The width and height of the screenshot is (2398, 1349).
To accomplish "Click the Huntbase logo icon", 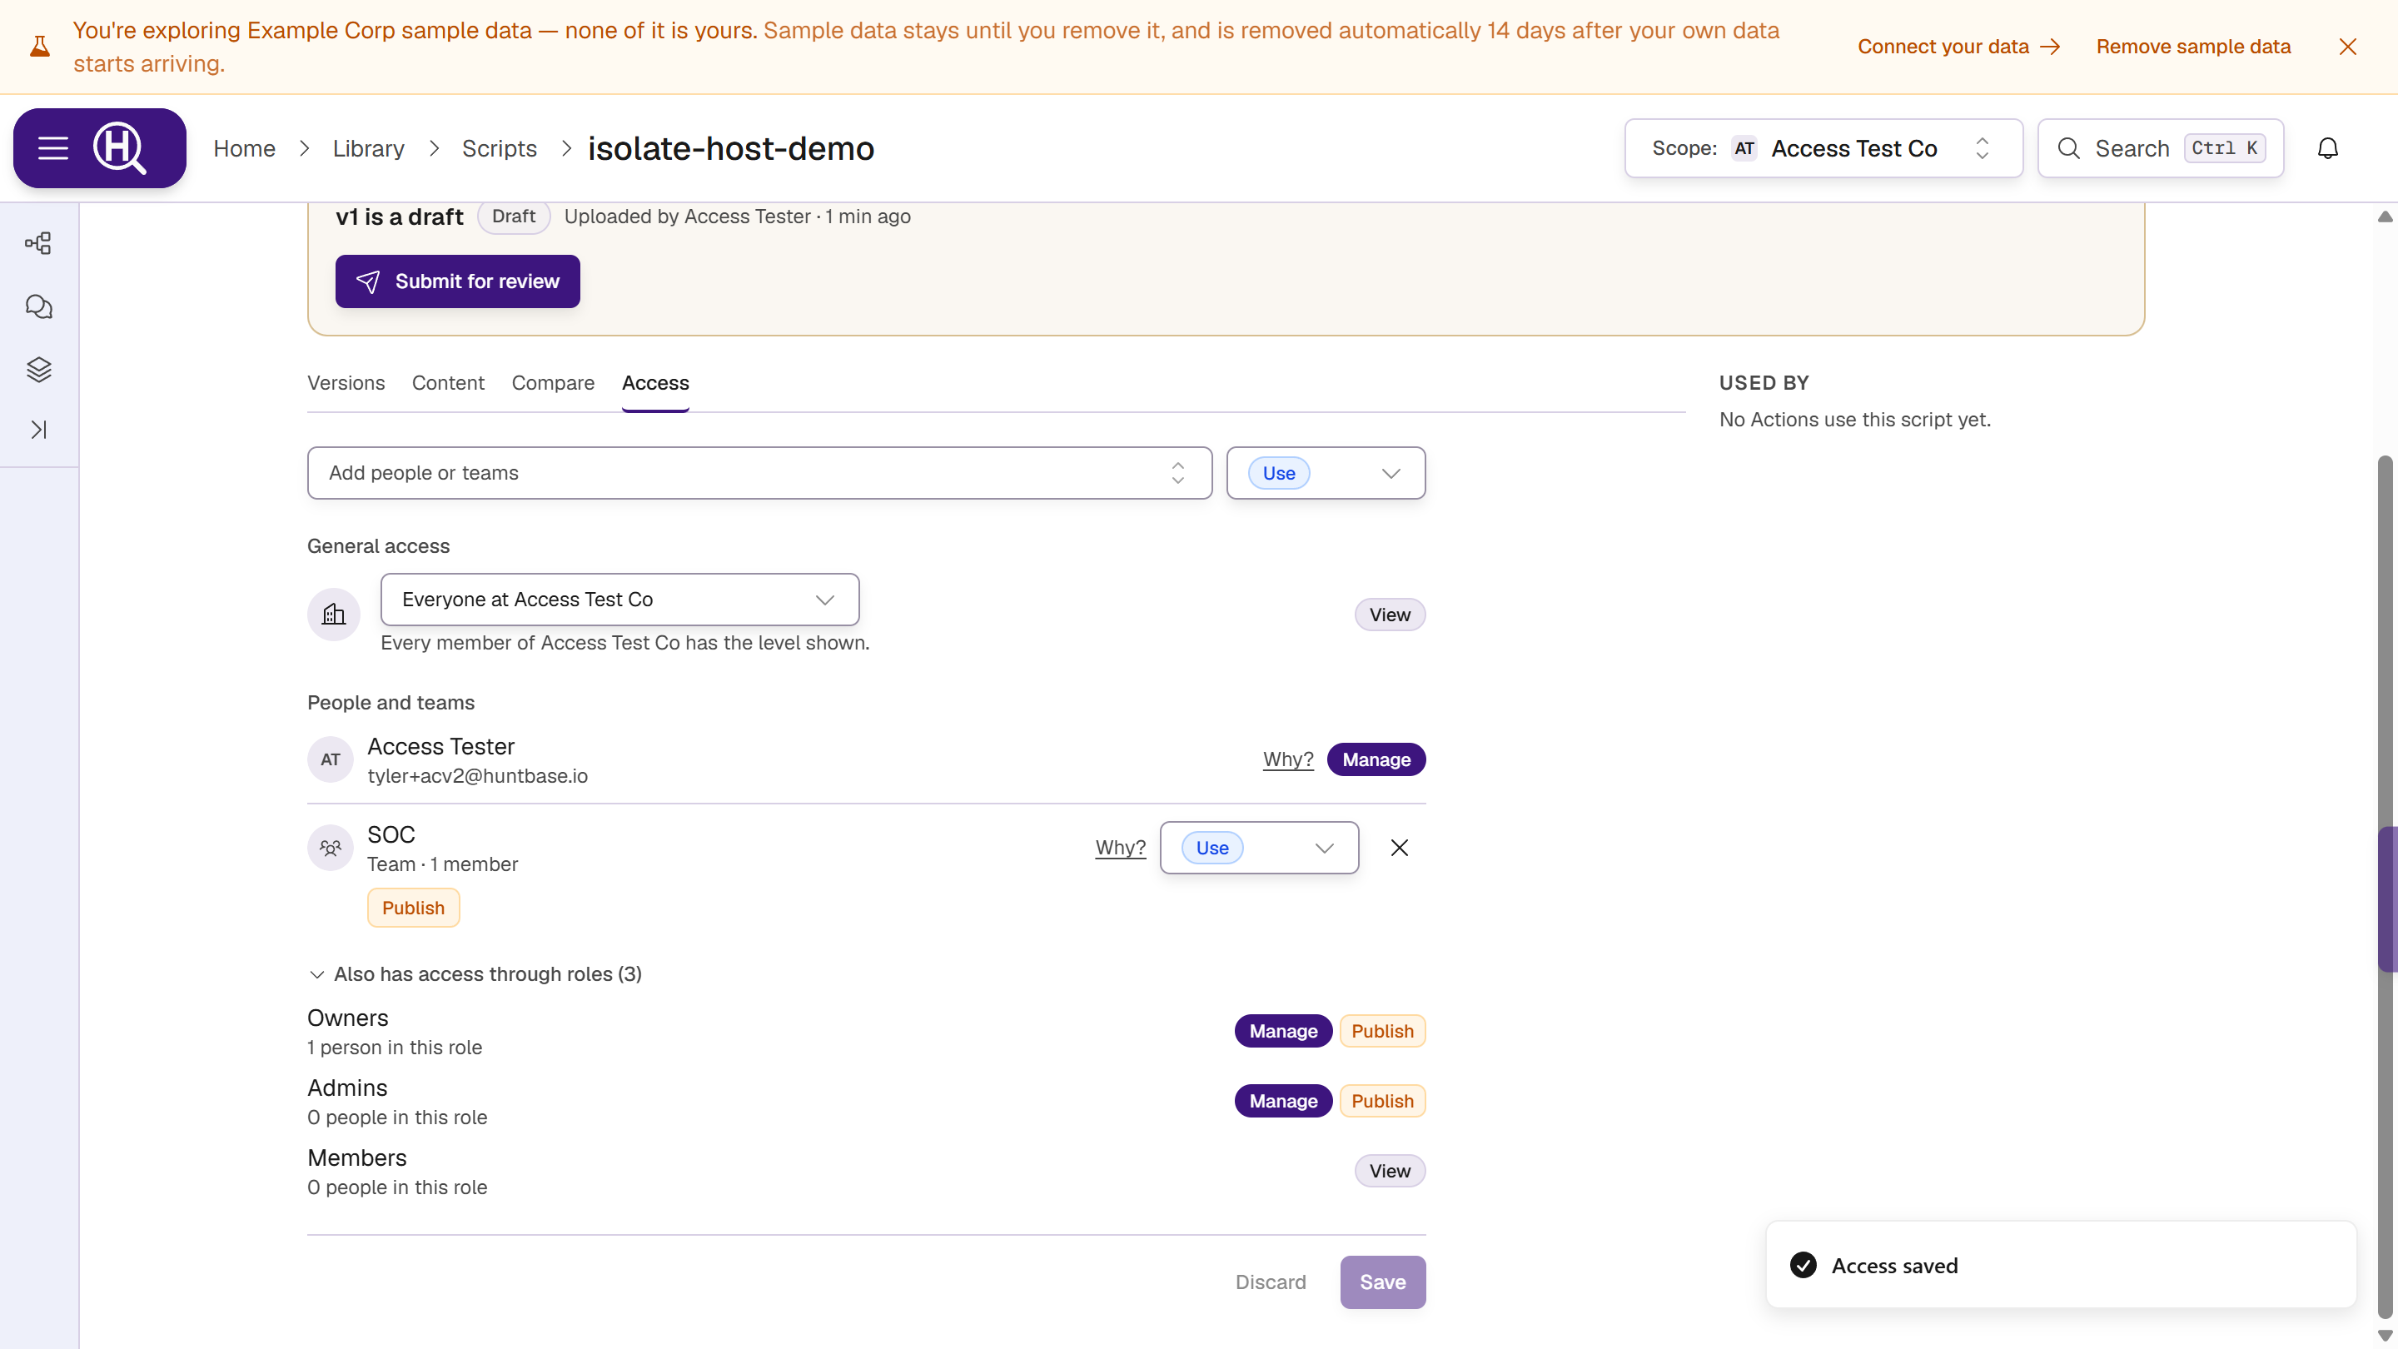I will click(x=120, y=148).
